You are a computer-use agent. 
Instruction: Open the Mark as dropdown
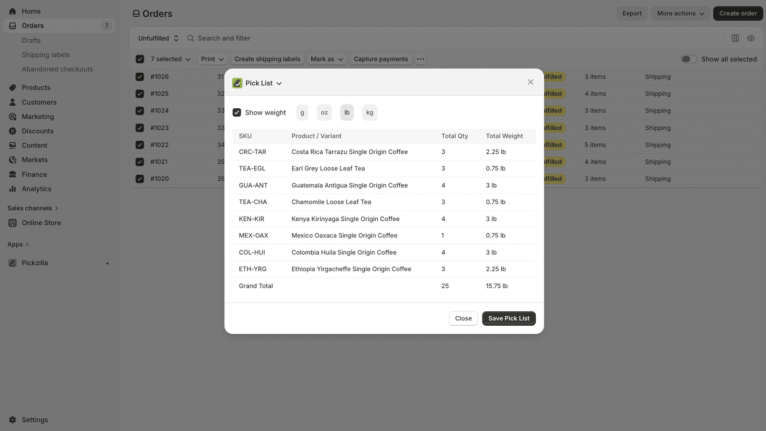[x=327, y=59]
